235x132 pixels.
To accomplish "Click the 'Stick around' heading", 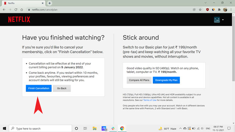I will (141, 37).
